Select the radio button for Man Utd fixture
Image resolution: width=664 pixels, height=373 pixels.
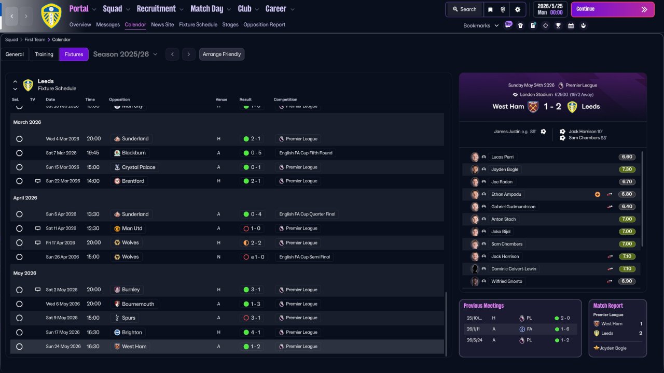[x=19, y=228]
